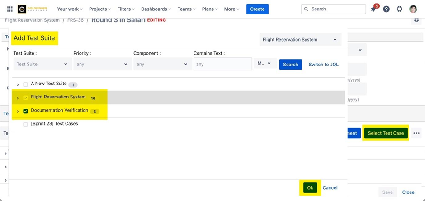Screen dimensions: 425x201
Task: Click the Goldfinger Holdings logo
Action: 33,9
